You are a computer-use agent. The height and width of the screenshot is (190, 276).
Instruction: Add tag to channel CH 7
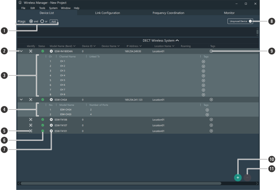(203, 90)
